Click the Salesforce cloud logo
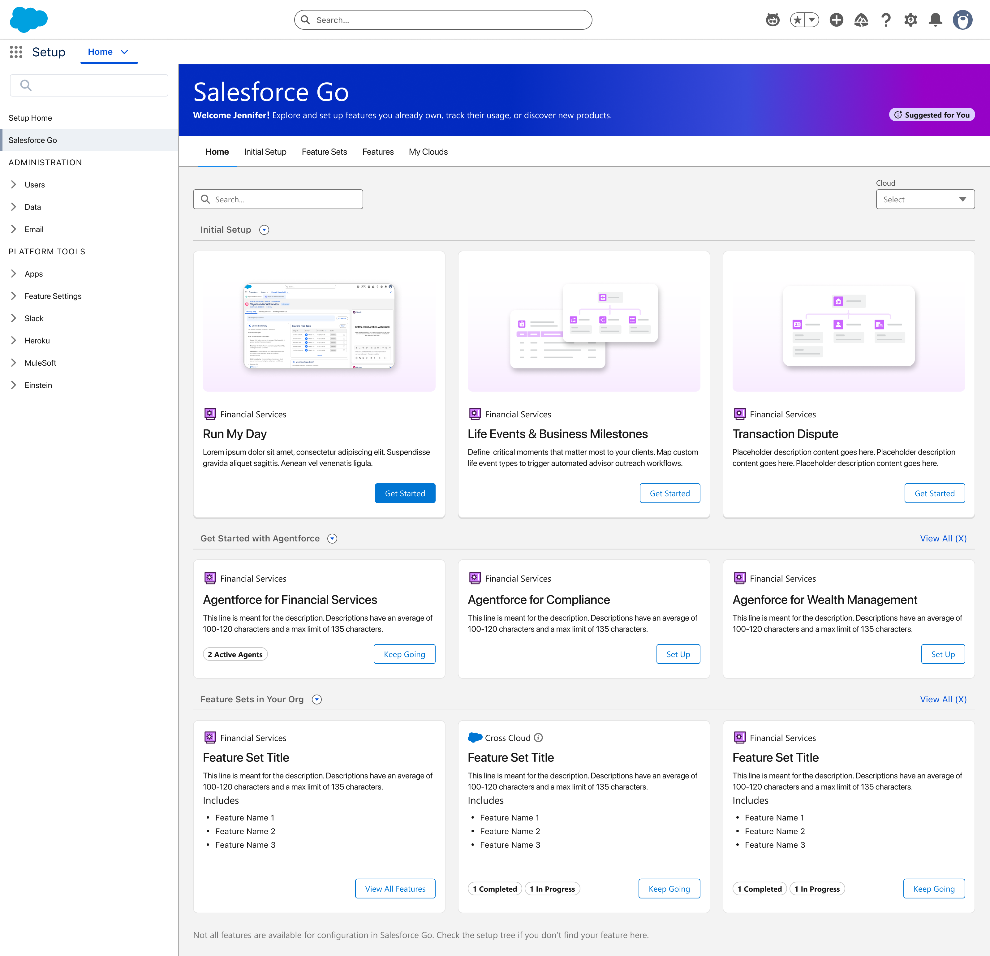 pyautogui.click(x=29, y=20)
